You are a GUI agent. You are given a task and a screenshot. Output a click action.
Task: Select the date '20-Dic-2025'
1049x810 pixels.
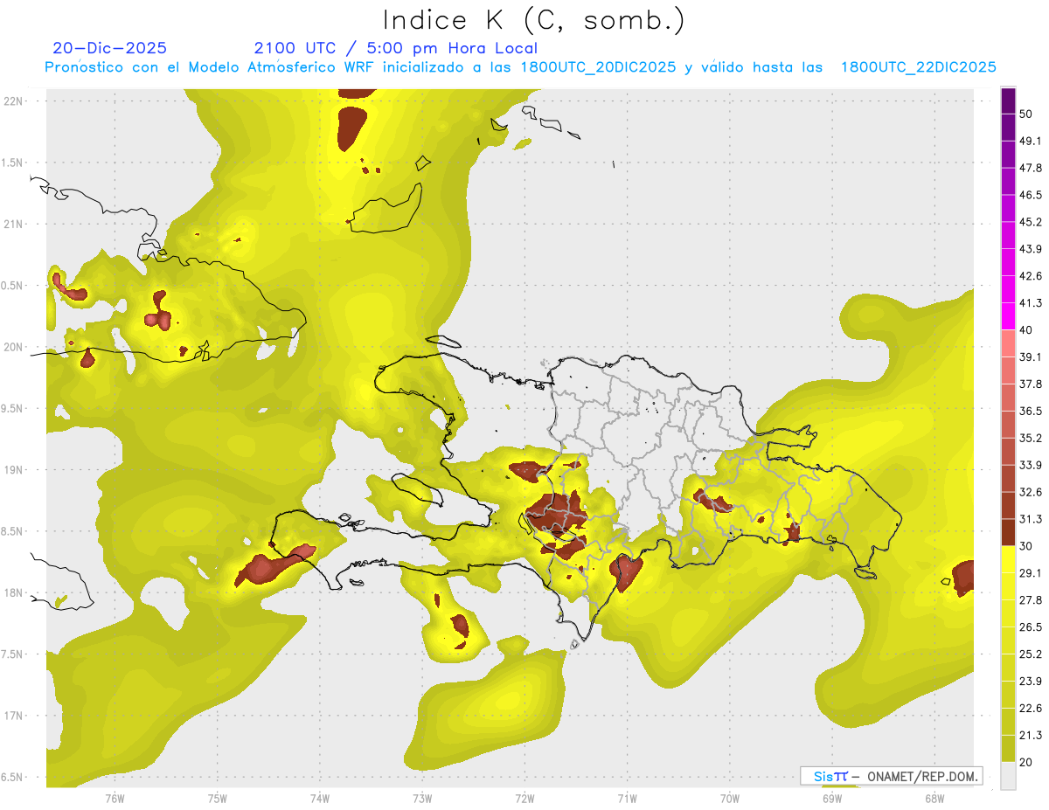point(109,48)
